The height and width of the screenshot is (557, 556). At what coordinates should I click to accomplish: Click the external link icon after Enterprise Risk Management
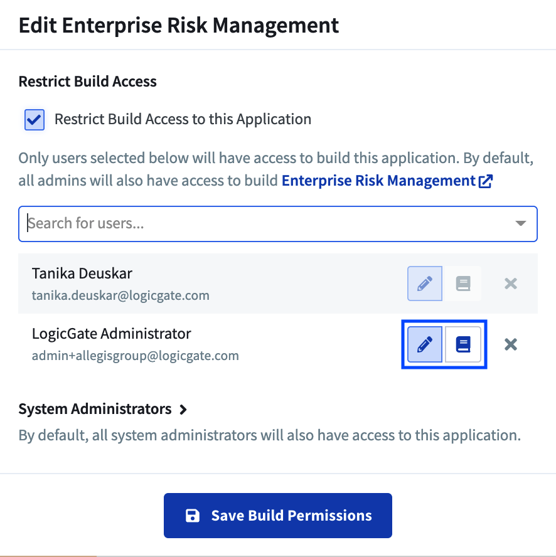485,181
